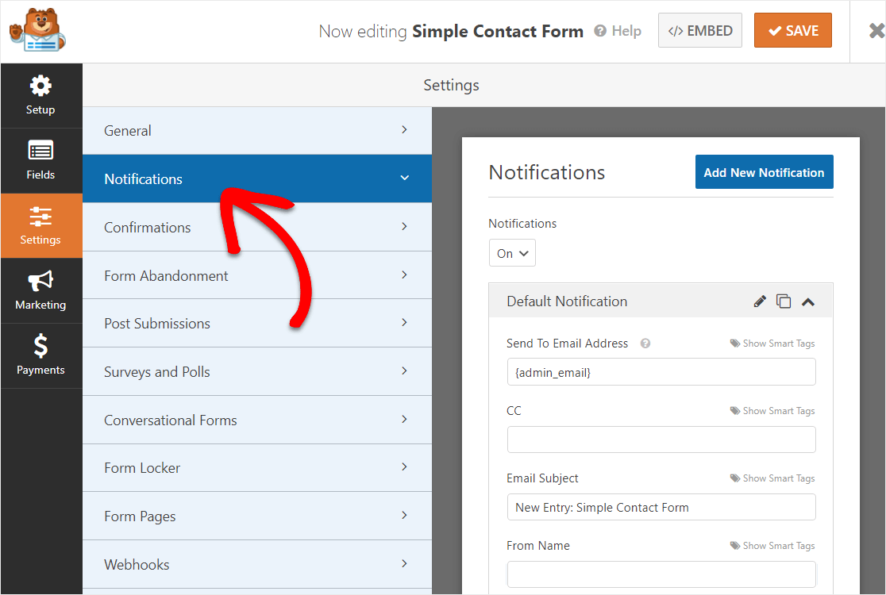The width and height of the screenshot is (886, 595).
Task: Click the WPForms bear logo
Action: point(36,30)
